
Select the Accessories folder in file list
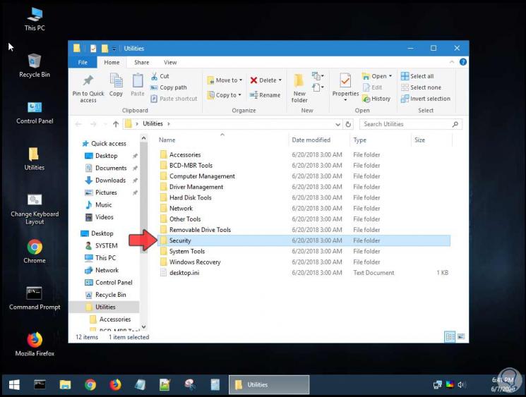304,154
